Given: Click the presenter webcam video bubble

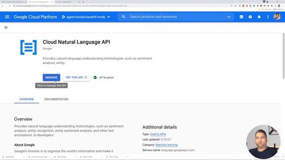Looking at the screenshot, I should click(263, 142).
